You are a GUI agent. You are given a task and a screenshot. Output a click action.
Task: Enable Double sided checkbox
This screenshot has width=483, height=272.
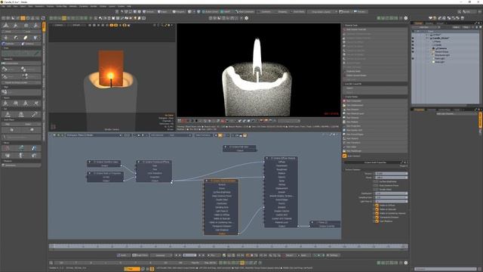376,190
